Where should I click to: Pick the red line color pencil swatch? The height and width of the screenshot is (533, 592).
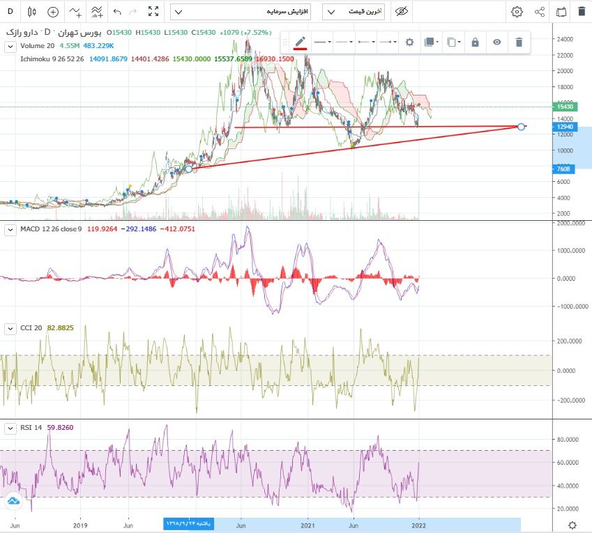click(300, 43)
